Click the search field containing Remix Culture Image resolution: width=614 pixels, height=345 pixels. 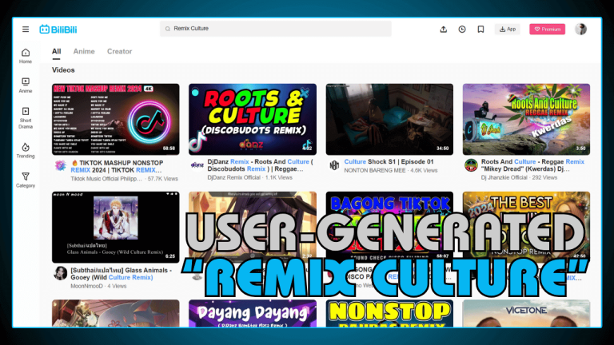coord(276,29)
